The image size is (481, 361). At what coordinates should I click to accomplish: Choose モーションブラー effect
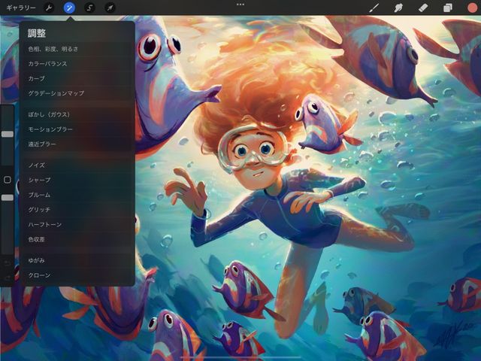pyautogui.click(x=77, y=129)
